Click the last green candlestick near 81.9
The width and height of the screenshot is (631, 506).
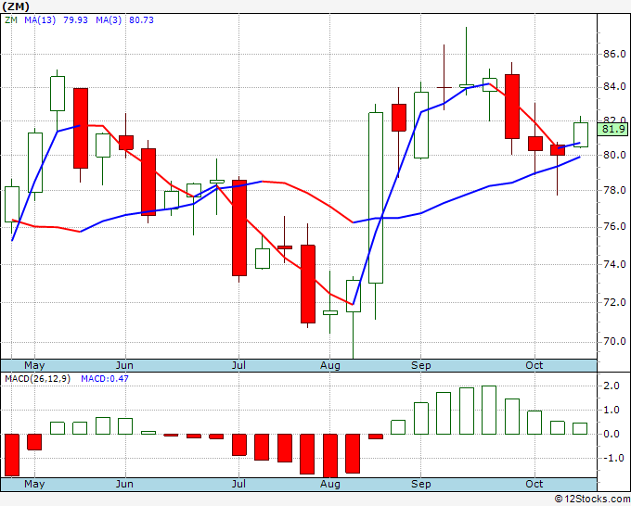[x=581, y=134]
